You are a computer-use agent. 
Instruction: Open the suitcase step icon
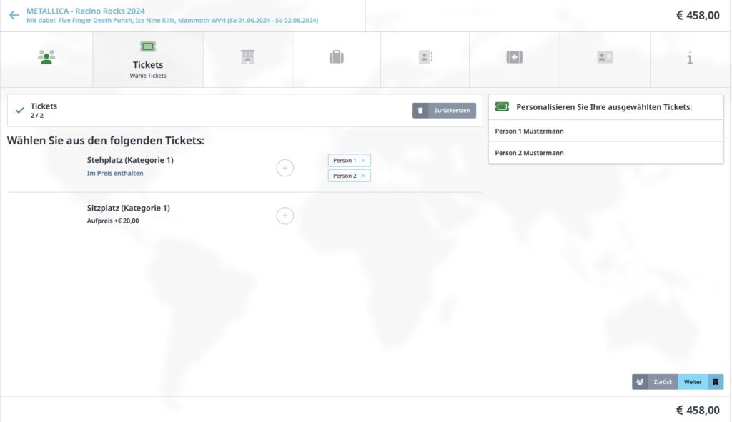point(336,57)
